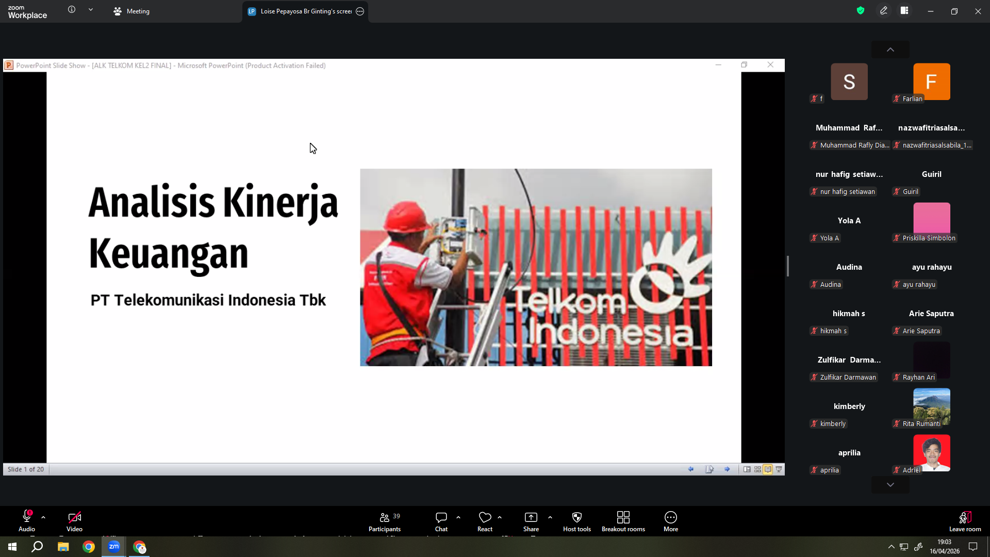The width and height of the screenshot is (990, 557).
Task: Open the Chat panel
Action: tap(441, 521)
